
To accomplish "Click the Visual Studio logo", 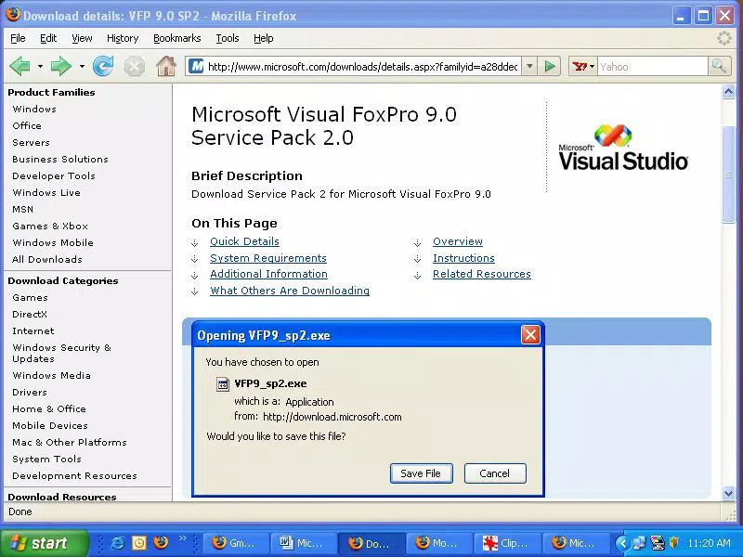I will click(622, 148).
